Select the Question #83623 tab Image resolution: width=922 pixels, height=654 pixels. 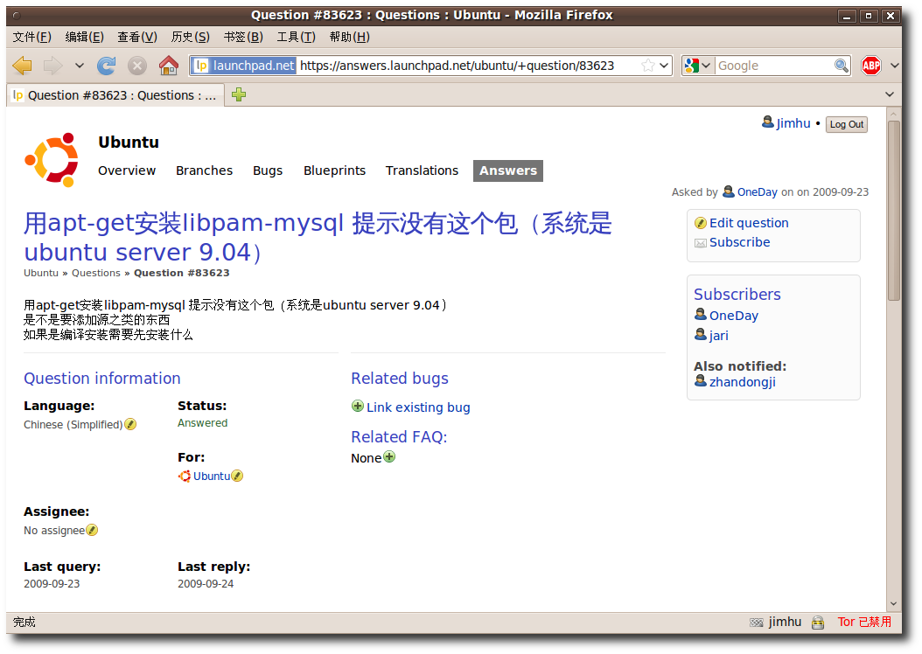[115, 95]
